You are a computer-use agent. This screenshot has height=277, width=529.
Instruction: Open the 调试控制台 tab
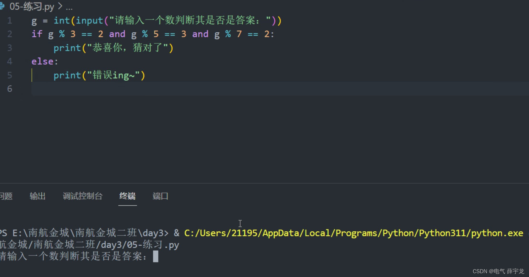point(83,196)
